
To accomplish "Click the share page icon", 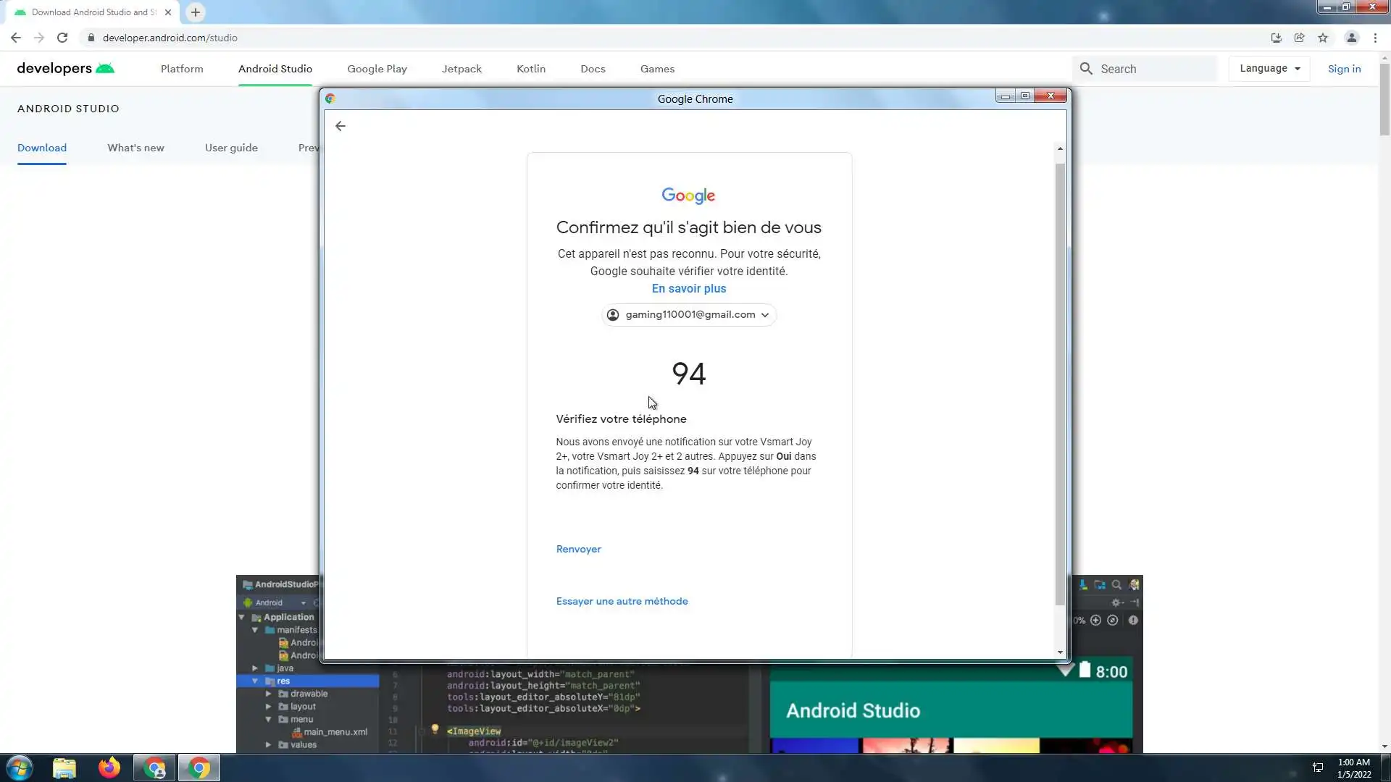I will (x=1300, y=38).
